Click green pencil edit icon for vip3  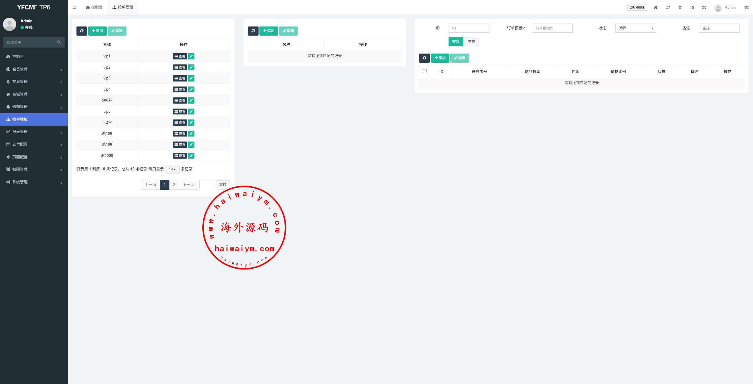pos(191,78)
